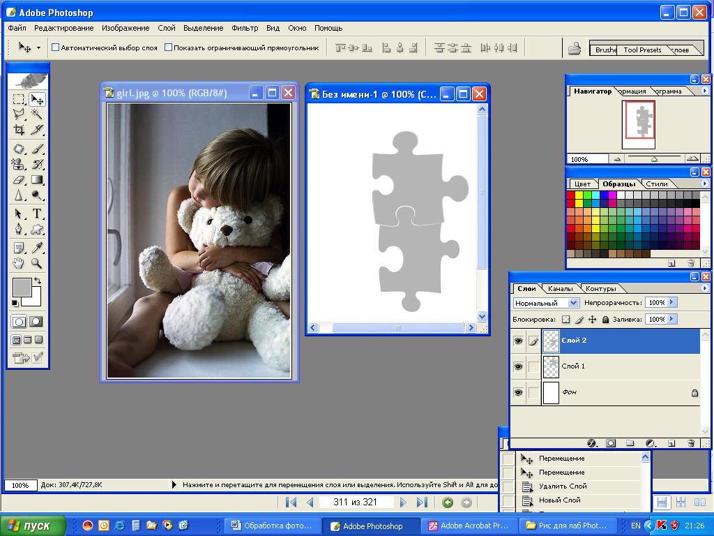The width and height of the screenshot is (714, 536).
Task: Click the foreground gray color swatch
Action: 22,288
